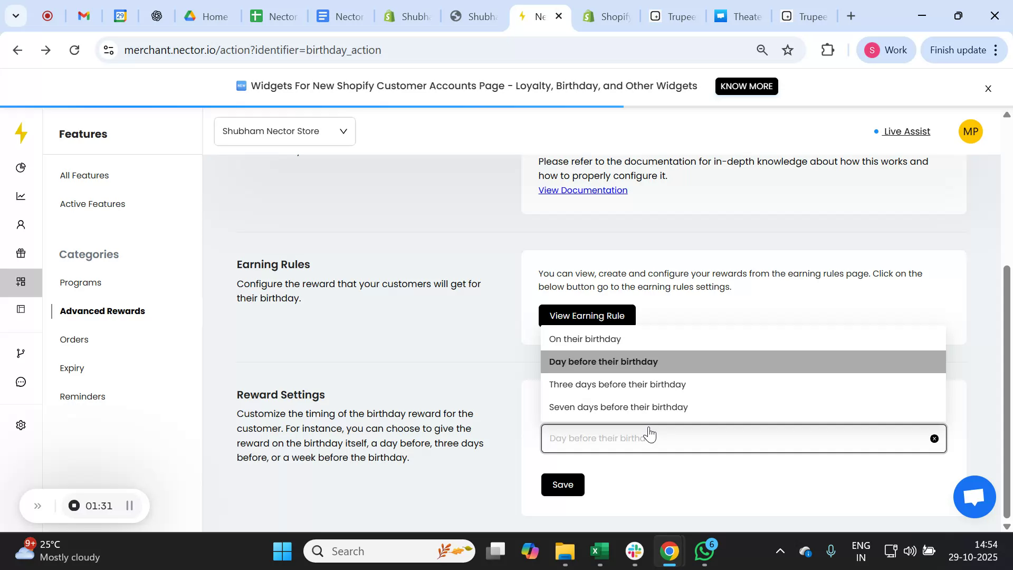The image size is (1013, 570).
Task: Click the gift rewards icon in sidebar
Action: click(x=21, y=253)
